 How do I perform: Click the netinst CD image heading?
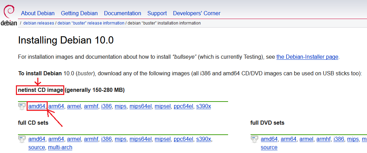[x=40, y=90]
